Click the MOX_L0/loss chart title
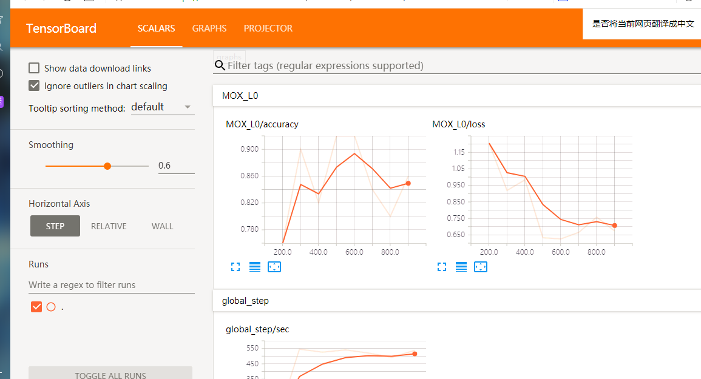701x379 pixels. 459,124
